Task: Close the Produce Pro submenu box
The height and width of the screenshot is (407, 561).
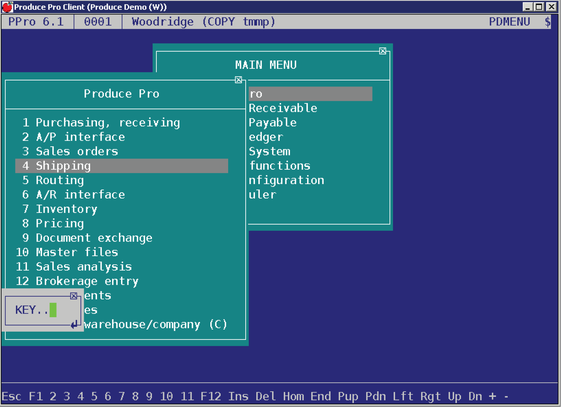Action: (238, 80)
